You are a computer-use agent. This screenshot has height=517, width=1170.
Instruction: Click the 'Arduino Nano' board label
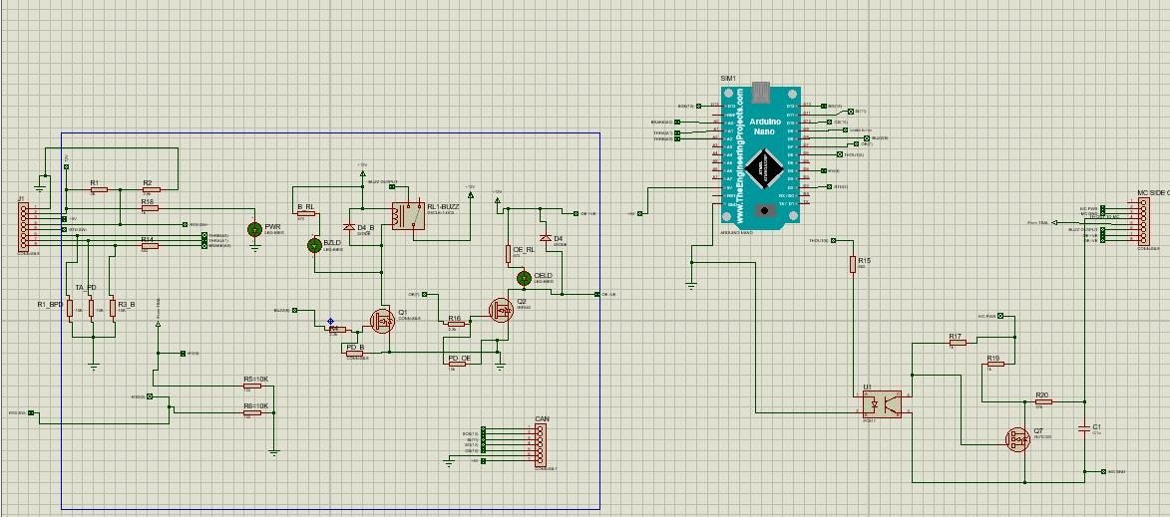765,126
